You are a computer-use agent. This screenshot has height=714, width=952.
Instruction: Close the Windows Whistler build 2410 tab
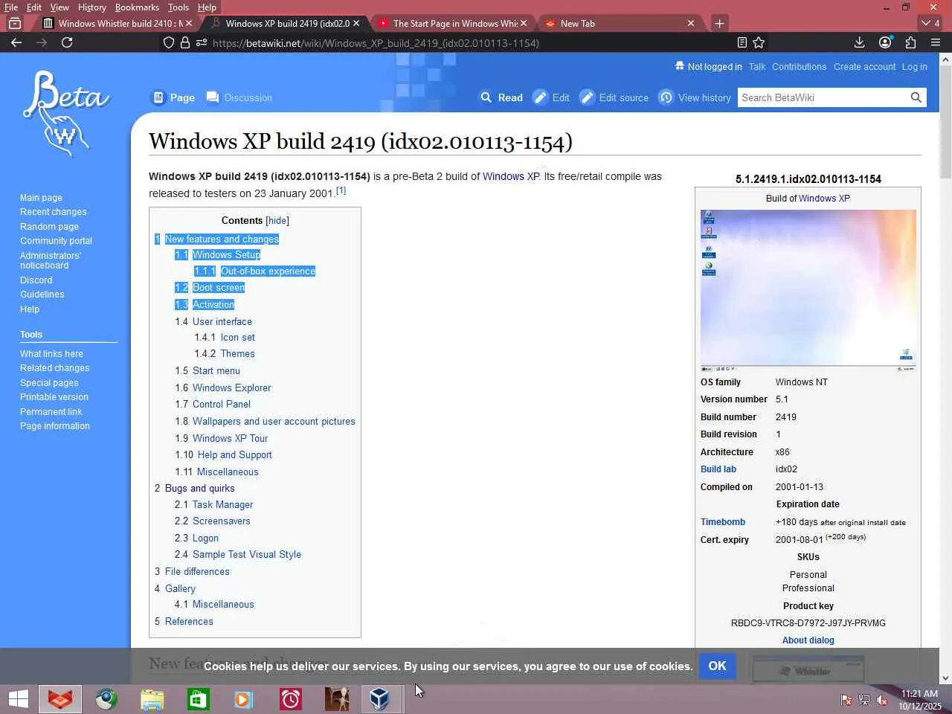pos(189,23)
